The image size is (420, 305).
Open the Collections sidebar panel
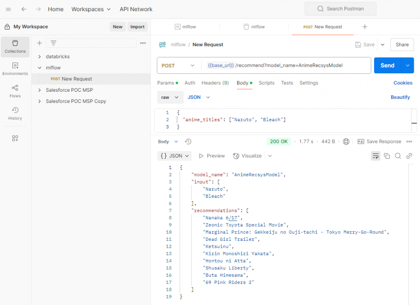pos(15,47)
